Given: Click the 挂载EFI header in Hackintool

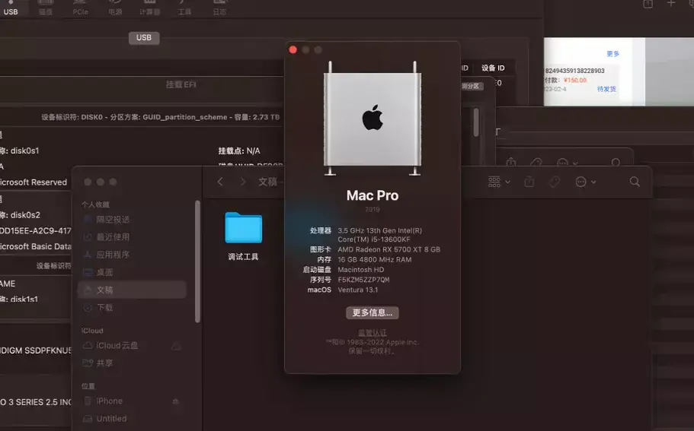Looking at the screenshot, I should 181,84.
